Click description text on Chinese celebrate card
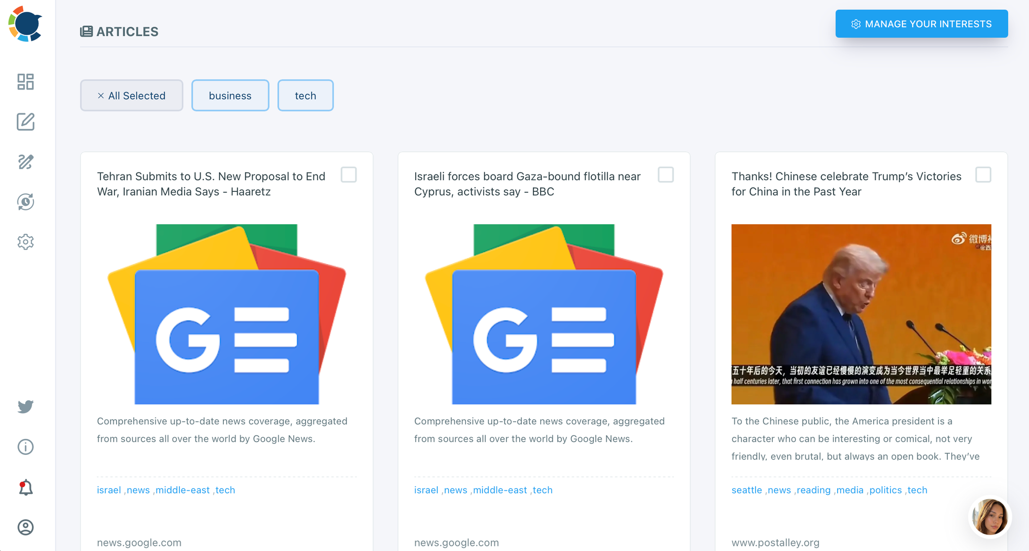Screen dimensions: 1029x551 [856, 438]
